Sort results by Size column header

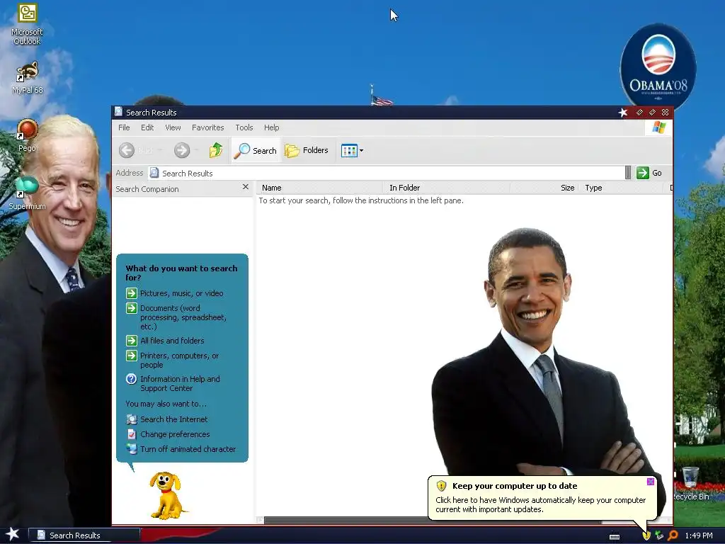point(544,188)
